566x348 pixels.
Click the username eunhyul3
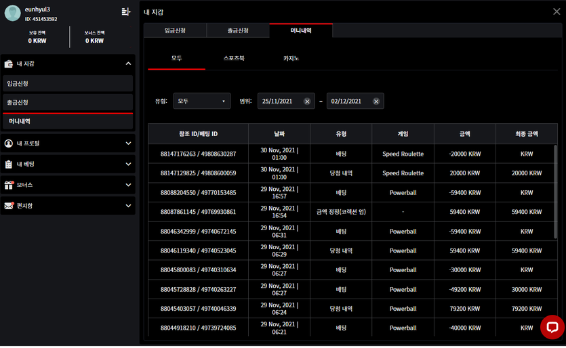37,9
